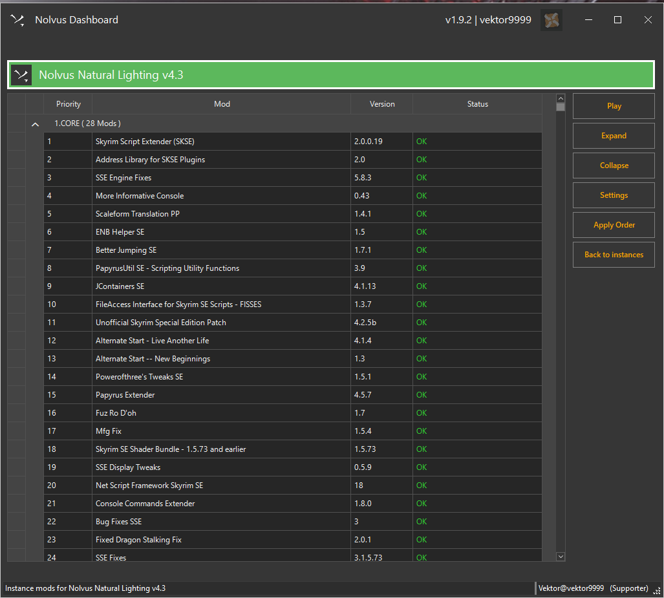664x598 pixels.
Task: Select the Mfg Fix mod
Action: click(293, 431)
